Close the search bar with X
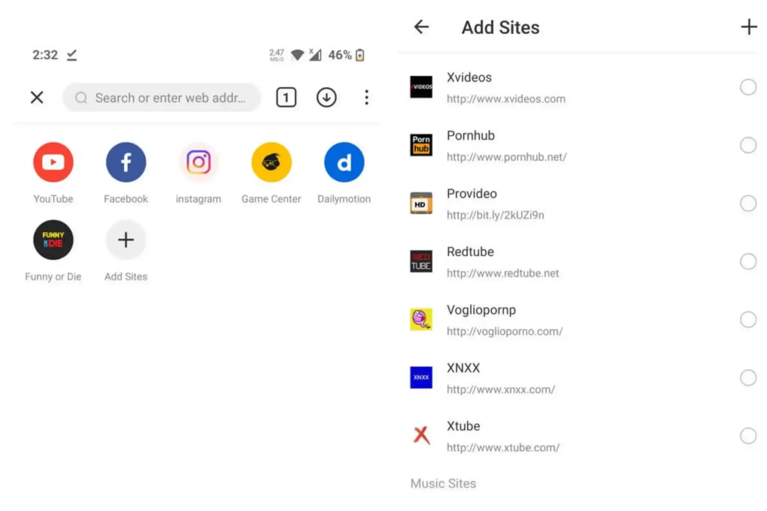The height and width of the screenshot is (511, 767). pos(37,98)
